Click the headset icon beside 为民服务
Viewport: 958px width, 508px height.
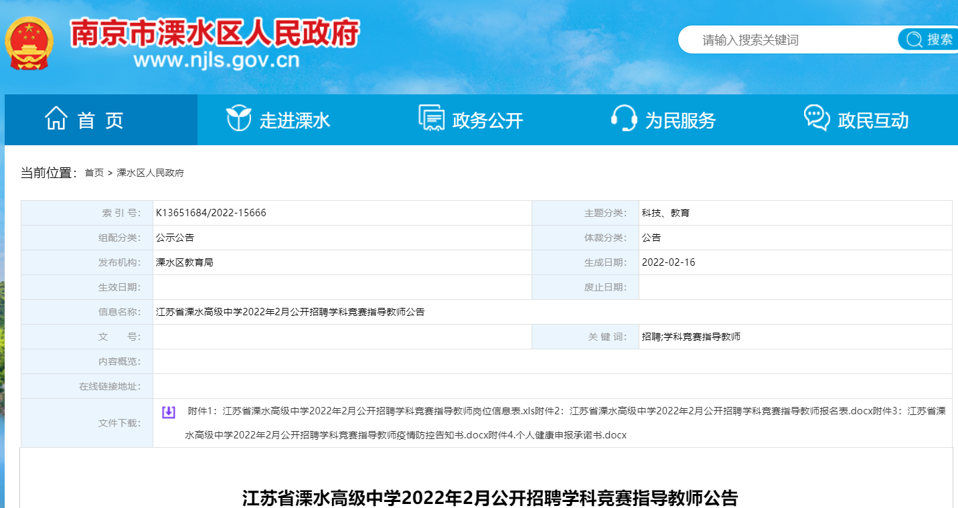(624, 119)
